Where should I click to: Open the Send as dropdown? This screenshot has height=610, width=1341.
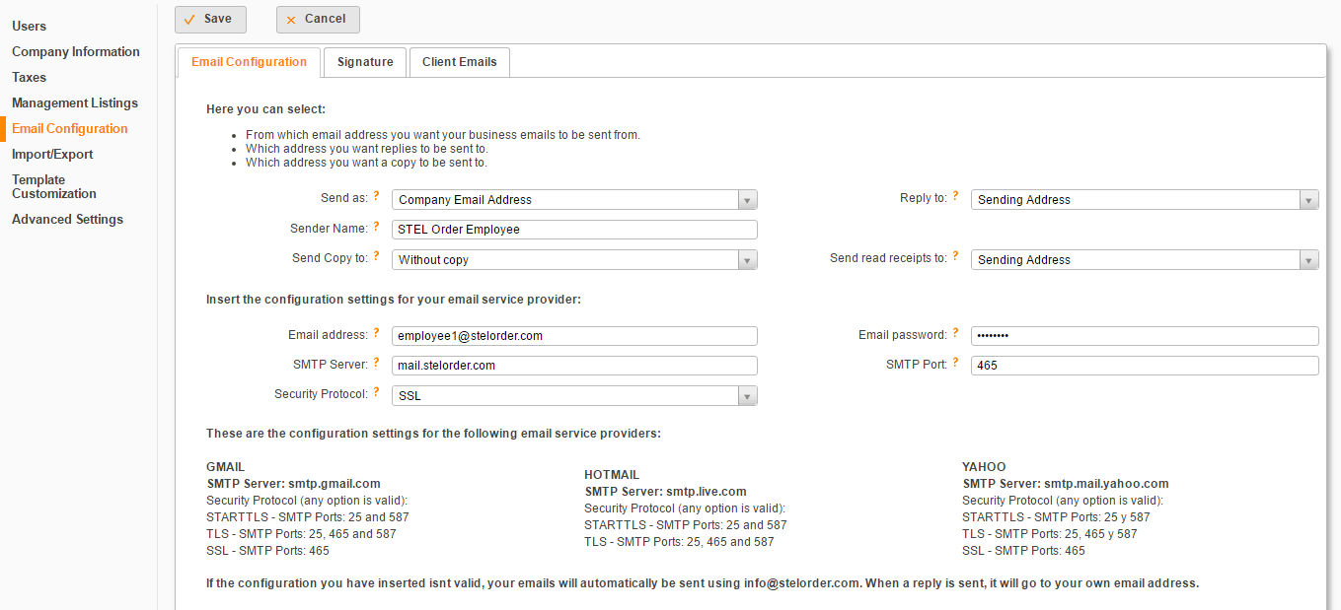coord(574,200)
